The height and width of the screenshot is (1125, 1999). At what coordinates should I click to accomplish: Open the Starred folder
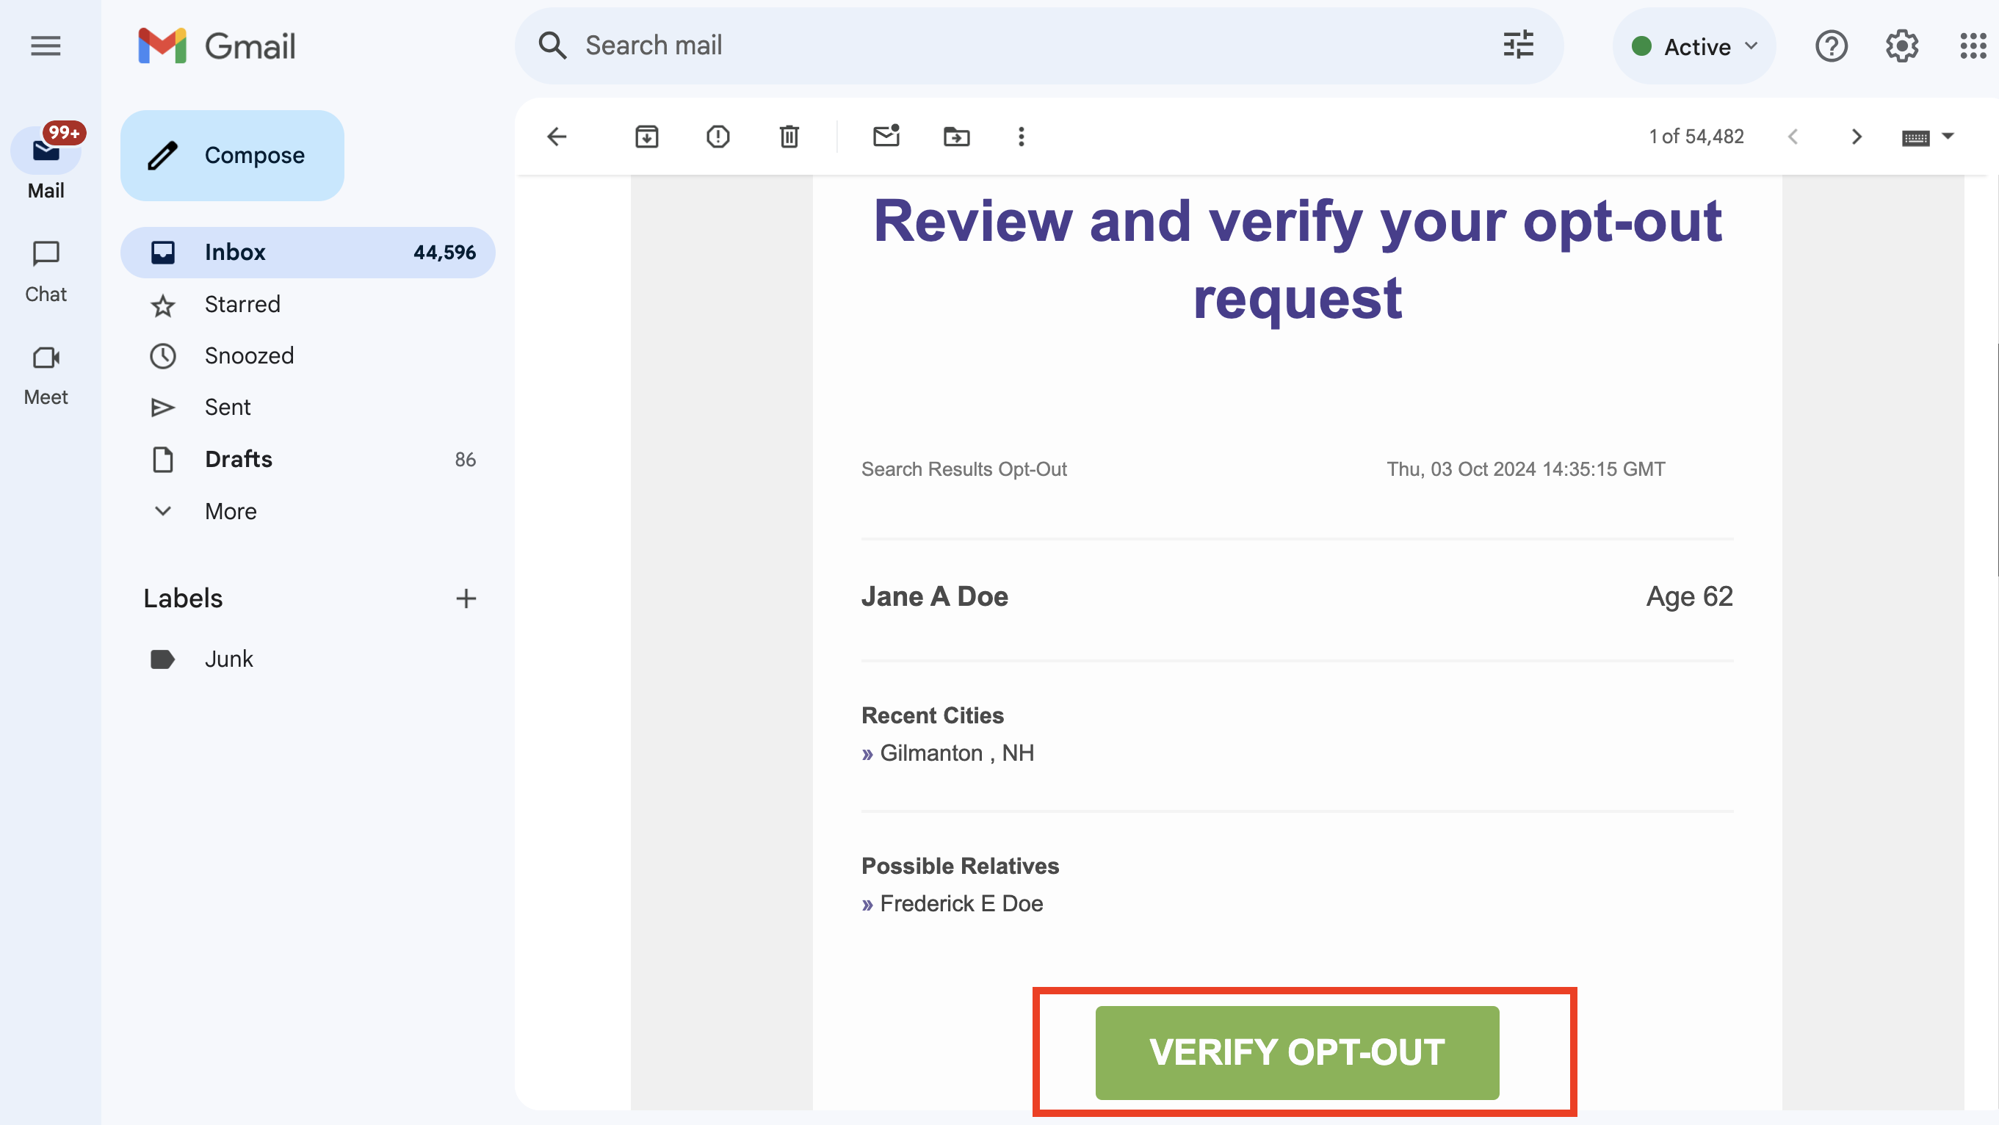tap(308, 304)
